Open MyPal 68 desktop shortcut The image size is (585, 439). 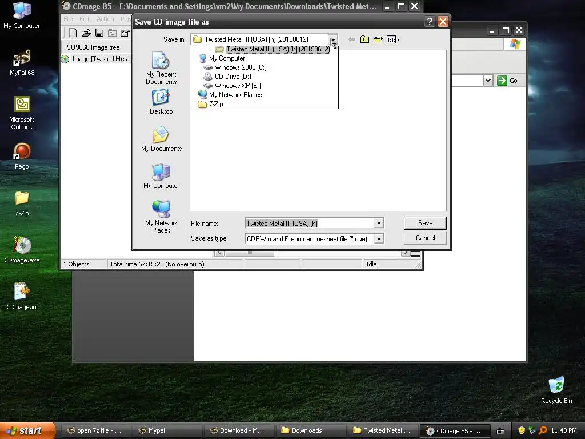[22, 63]
